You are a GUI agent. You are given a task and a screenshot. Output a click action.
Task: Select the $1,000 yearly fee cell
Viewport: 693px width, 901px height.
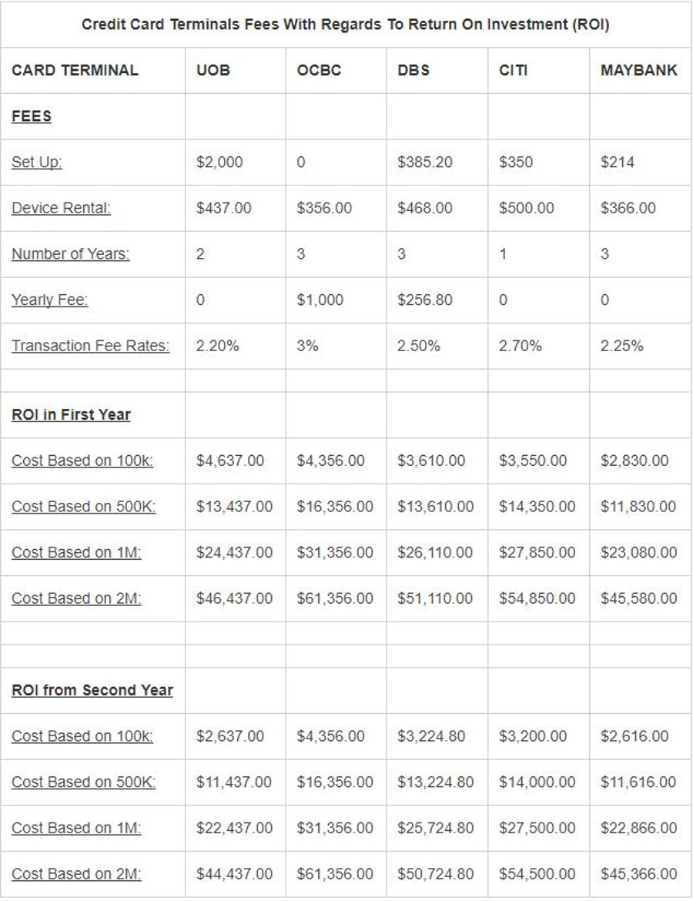click(320, 300)
